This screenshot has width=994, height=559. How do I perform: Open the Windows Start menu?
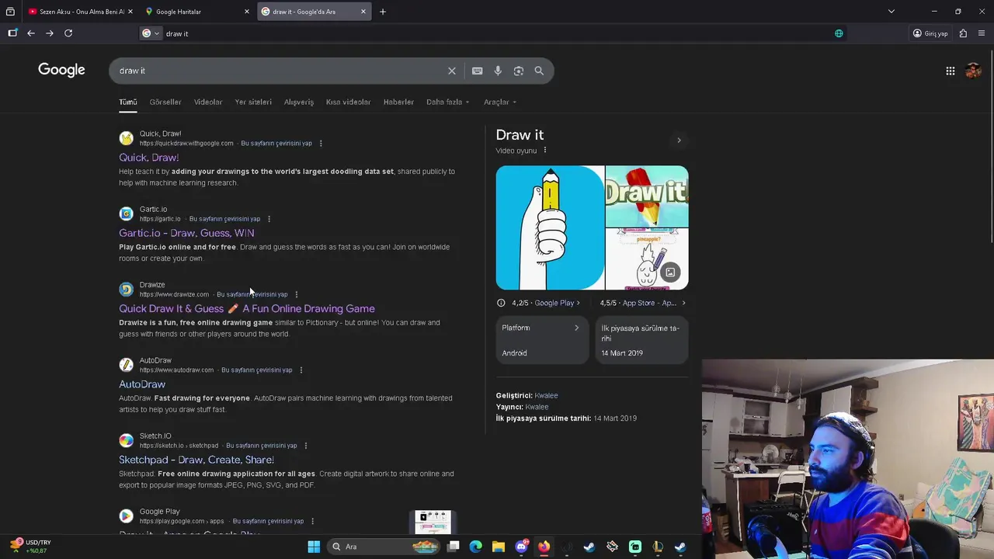314,547
